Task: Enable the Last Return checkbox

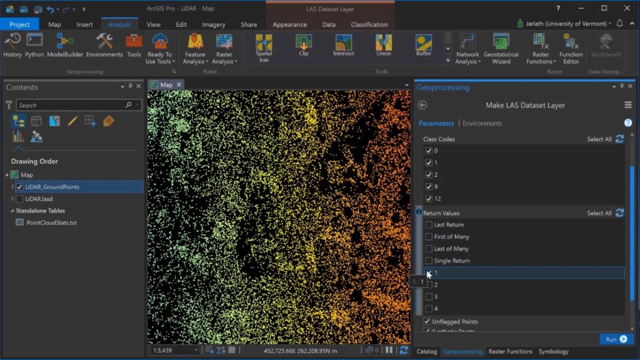Action: (x=429, y=225)
